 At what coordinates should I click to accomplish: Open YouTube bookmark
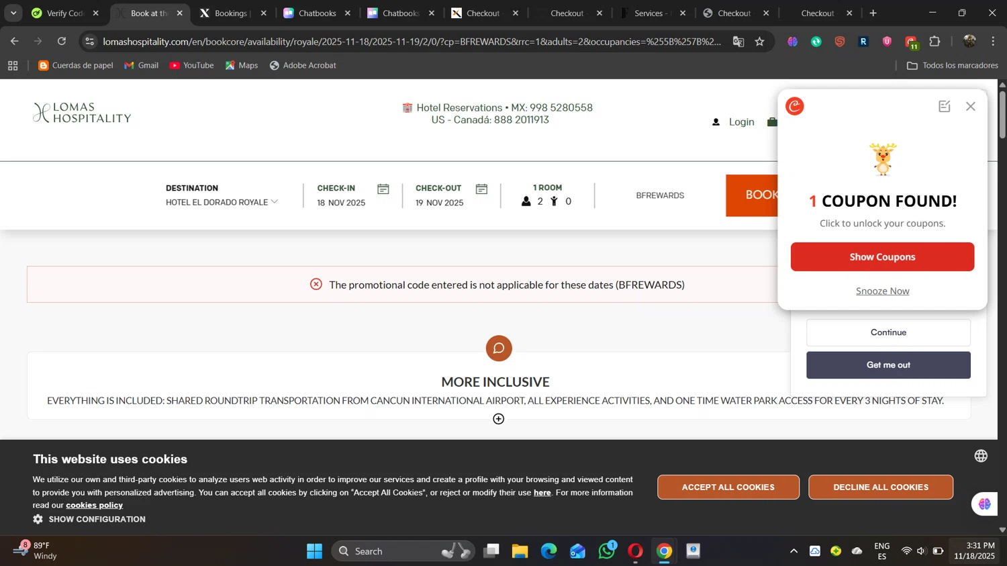pos(191,66)
